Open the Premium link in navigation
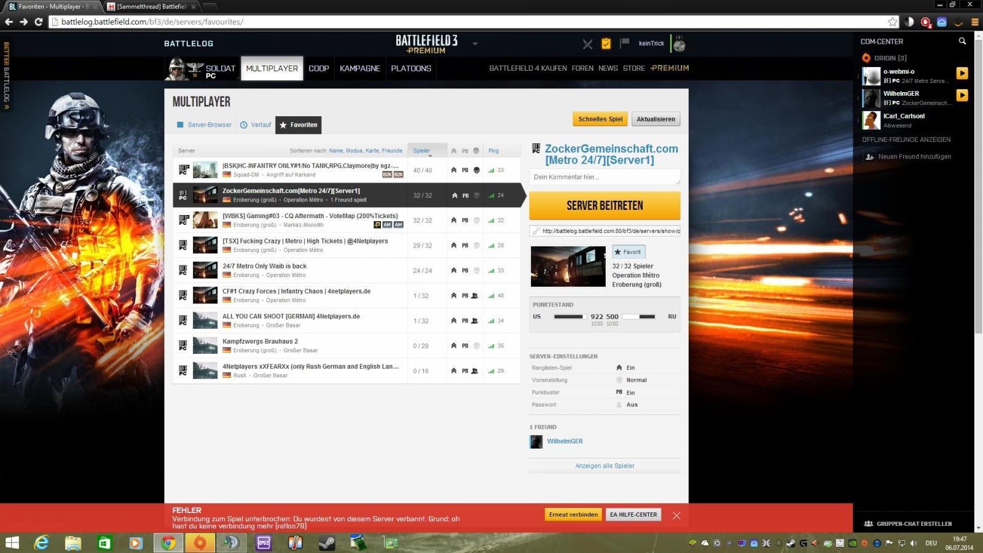Image resolution: width=983 pixels, height=553 pixels. click(x=670, y=68)
